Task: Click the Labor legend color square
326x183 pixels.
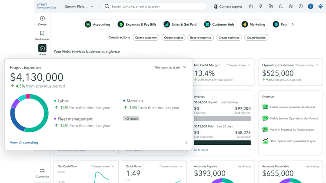Action: click(x=55, y=101)
